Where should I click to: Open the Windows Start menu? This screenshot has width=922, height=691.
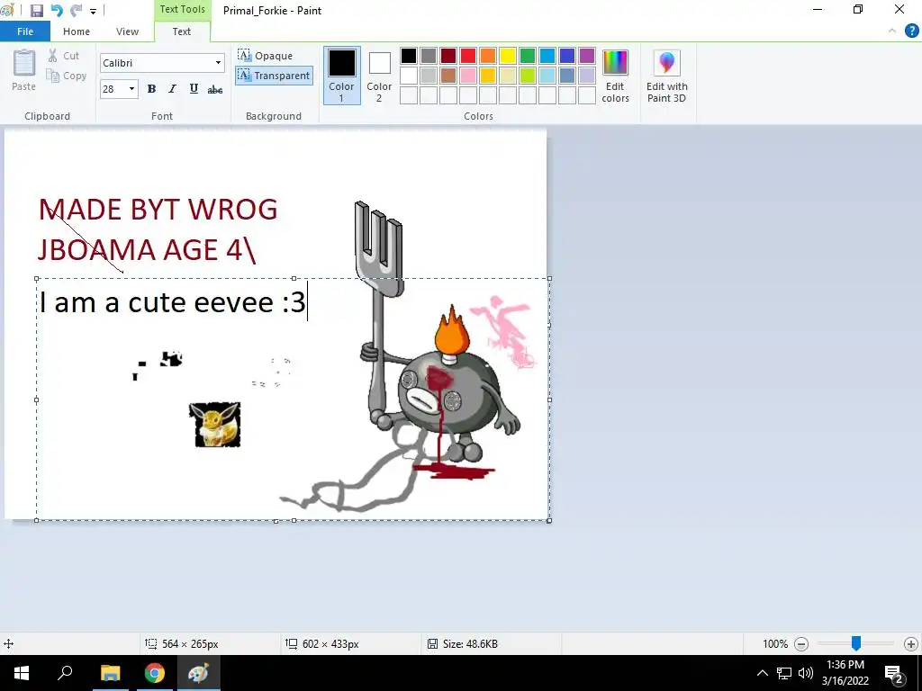pyautogui.click(x=22, y=673)
